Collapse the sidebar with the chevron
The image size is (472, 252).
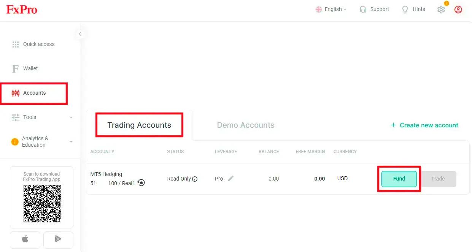tap(80, 34)
